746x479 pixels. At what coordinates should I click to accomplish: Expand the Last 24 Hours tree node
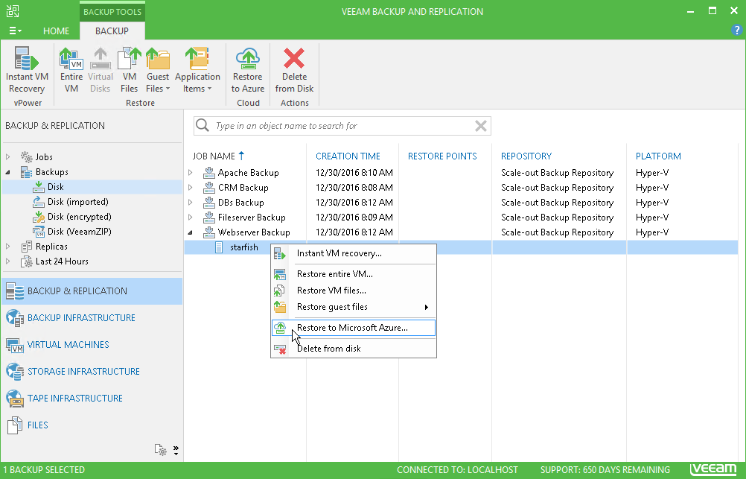point(8,261)
